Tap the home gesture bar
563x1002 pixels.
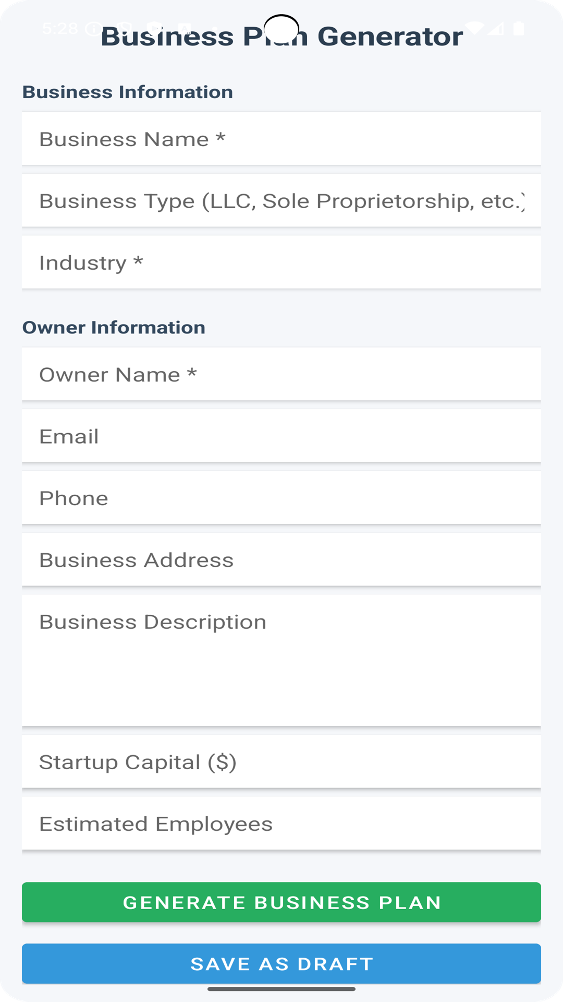[281, 988]
